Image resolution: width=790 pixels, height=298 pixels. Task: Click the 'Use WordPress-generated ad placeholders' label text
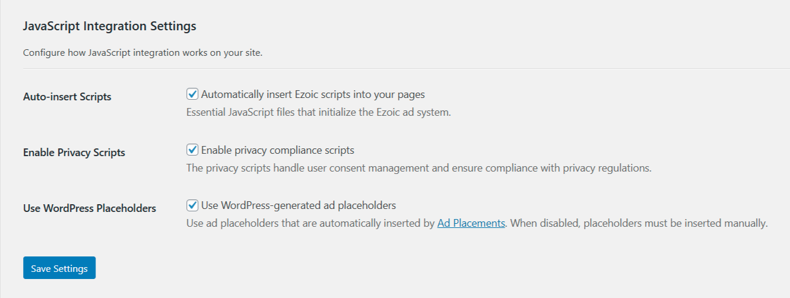(x=298, y=206)
